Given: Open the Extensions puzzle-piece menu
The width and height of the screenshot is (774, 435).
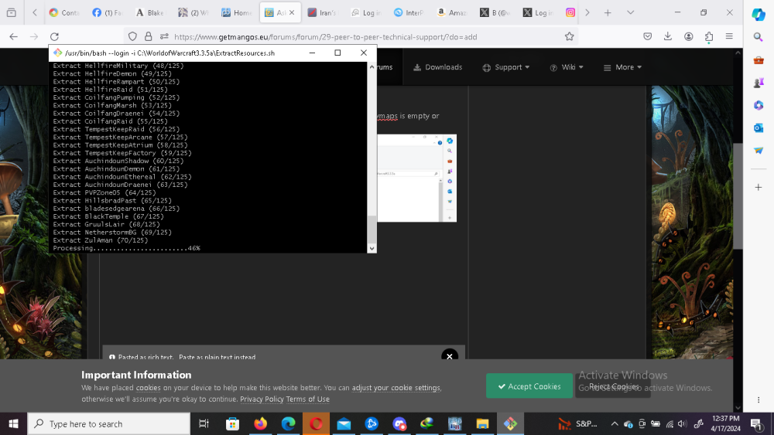Looking at the screenshot, I should point(709,36).
